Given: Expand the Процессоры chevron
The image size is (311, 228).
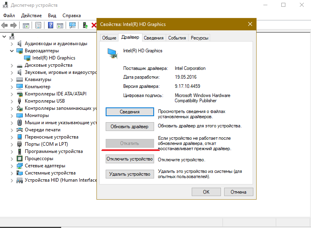Looking at the screenshot, I should click(x=12, y=159).
